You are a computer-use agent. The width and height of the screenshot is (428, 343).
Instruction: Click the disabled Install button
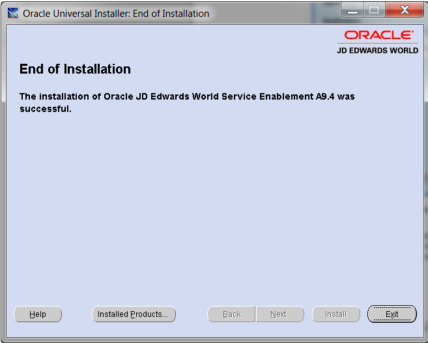(x=336, y=314)
